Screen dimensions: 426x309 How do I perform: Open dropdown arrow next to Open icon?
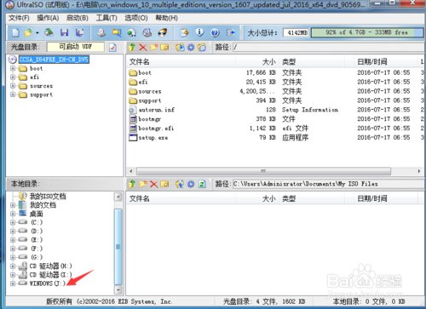37,33
